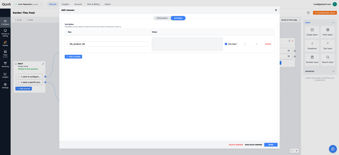Open the Account menu
Viewport: 339px width, 155px height.
(78, 4)
